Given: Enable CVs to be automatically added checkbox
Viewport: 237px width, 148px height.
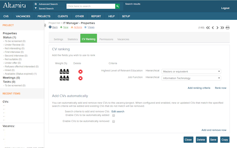Looking at the screenshot, I should pyautogui.click(x=113, y=115).
